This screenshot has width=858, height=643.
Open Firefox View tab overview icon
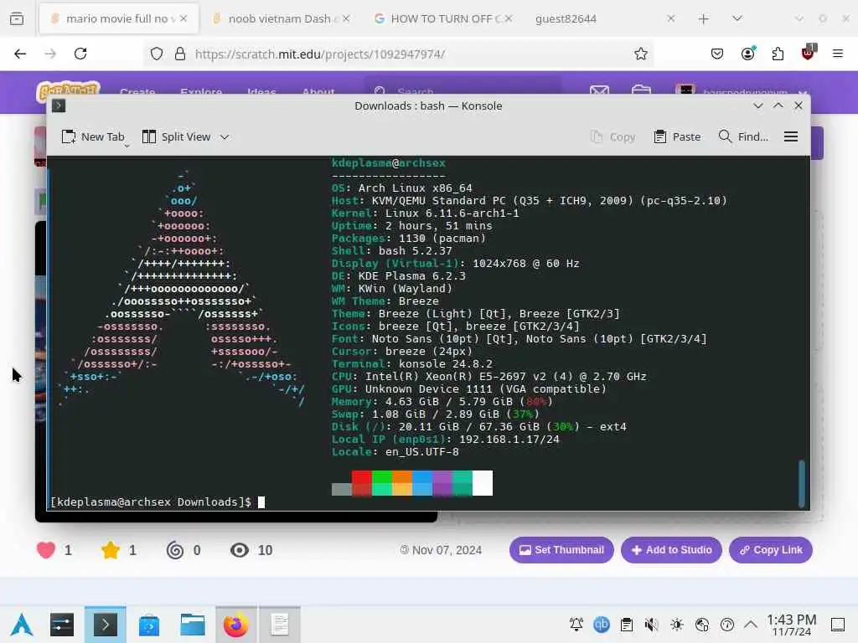[17, 18]
